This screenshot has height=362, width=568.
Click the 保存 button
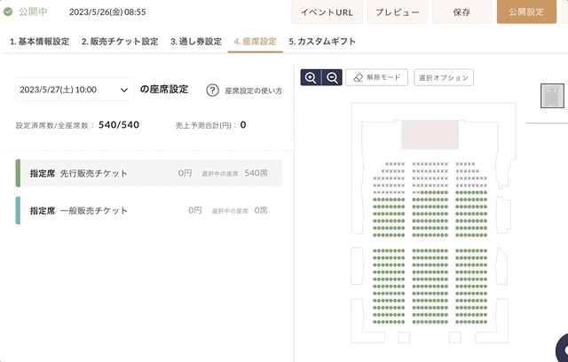pyautogui.click(x=461, y=12)
